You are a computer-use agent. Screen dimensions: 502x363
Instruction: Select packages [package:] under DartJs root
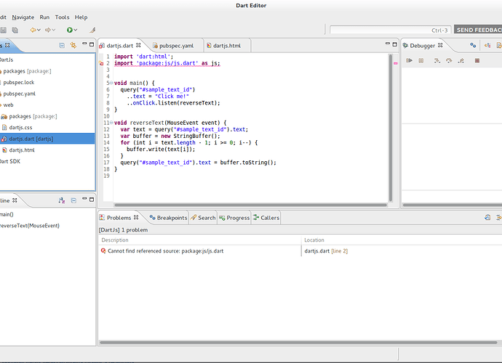[x=27, y=71]
